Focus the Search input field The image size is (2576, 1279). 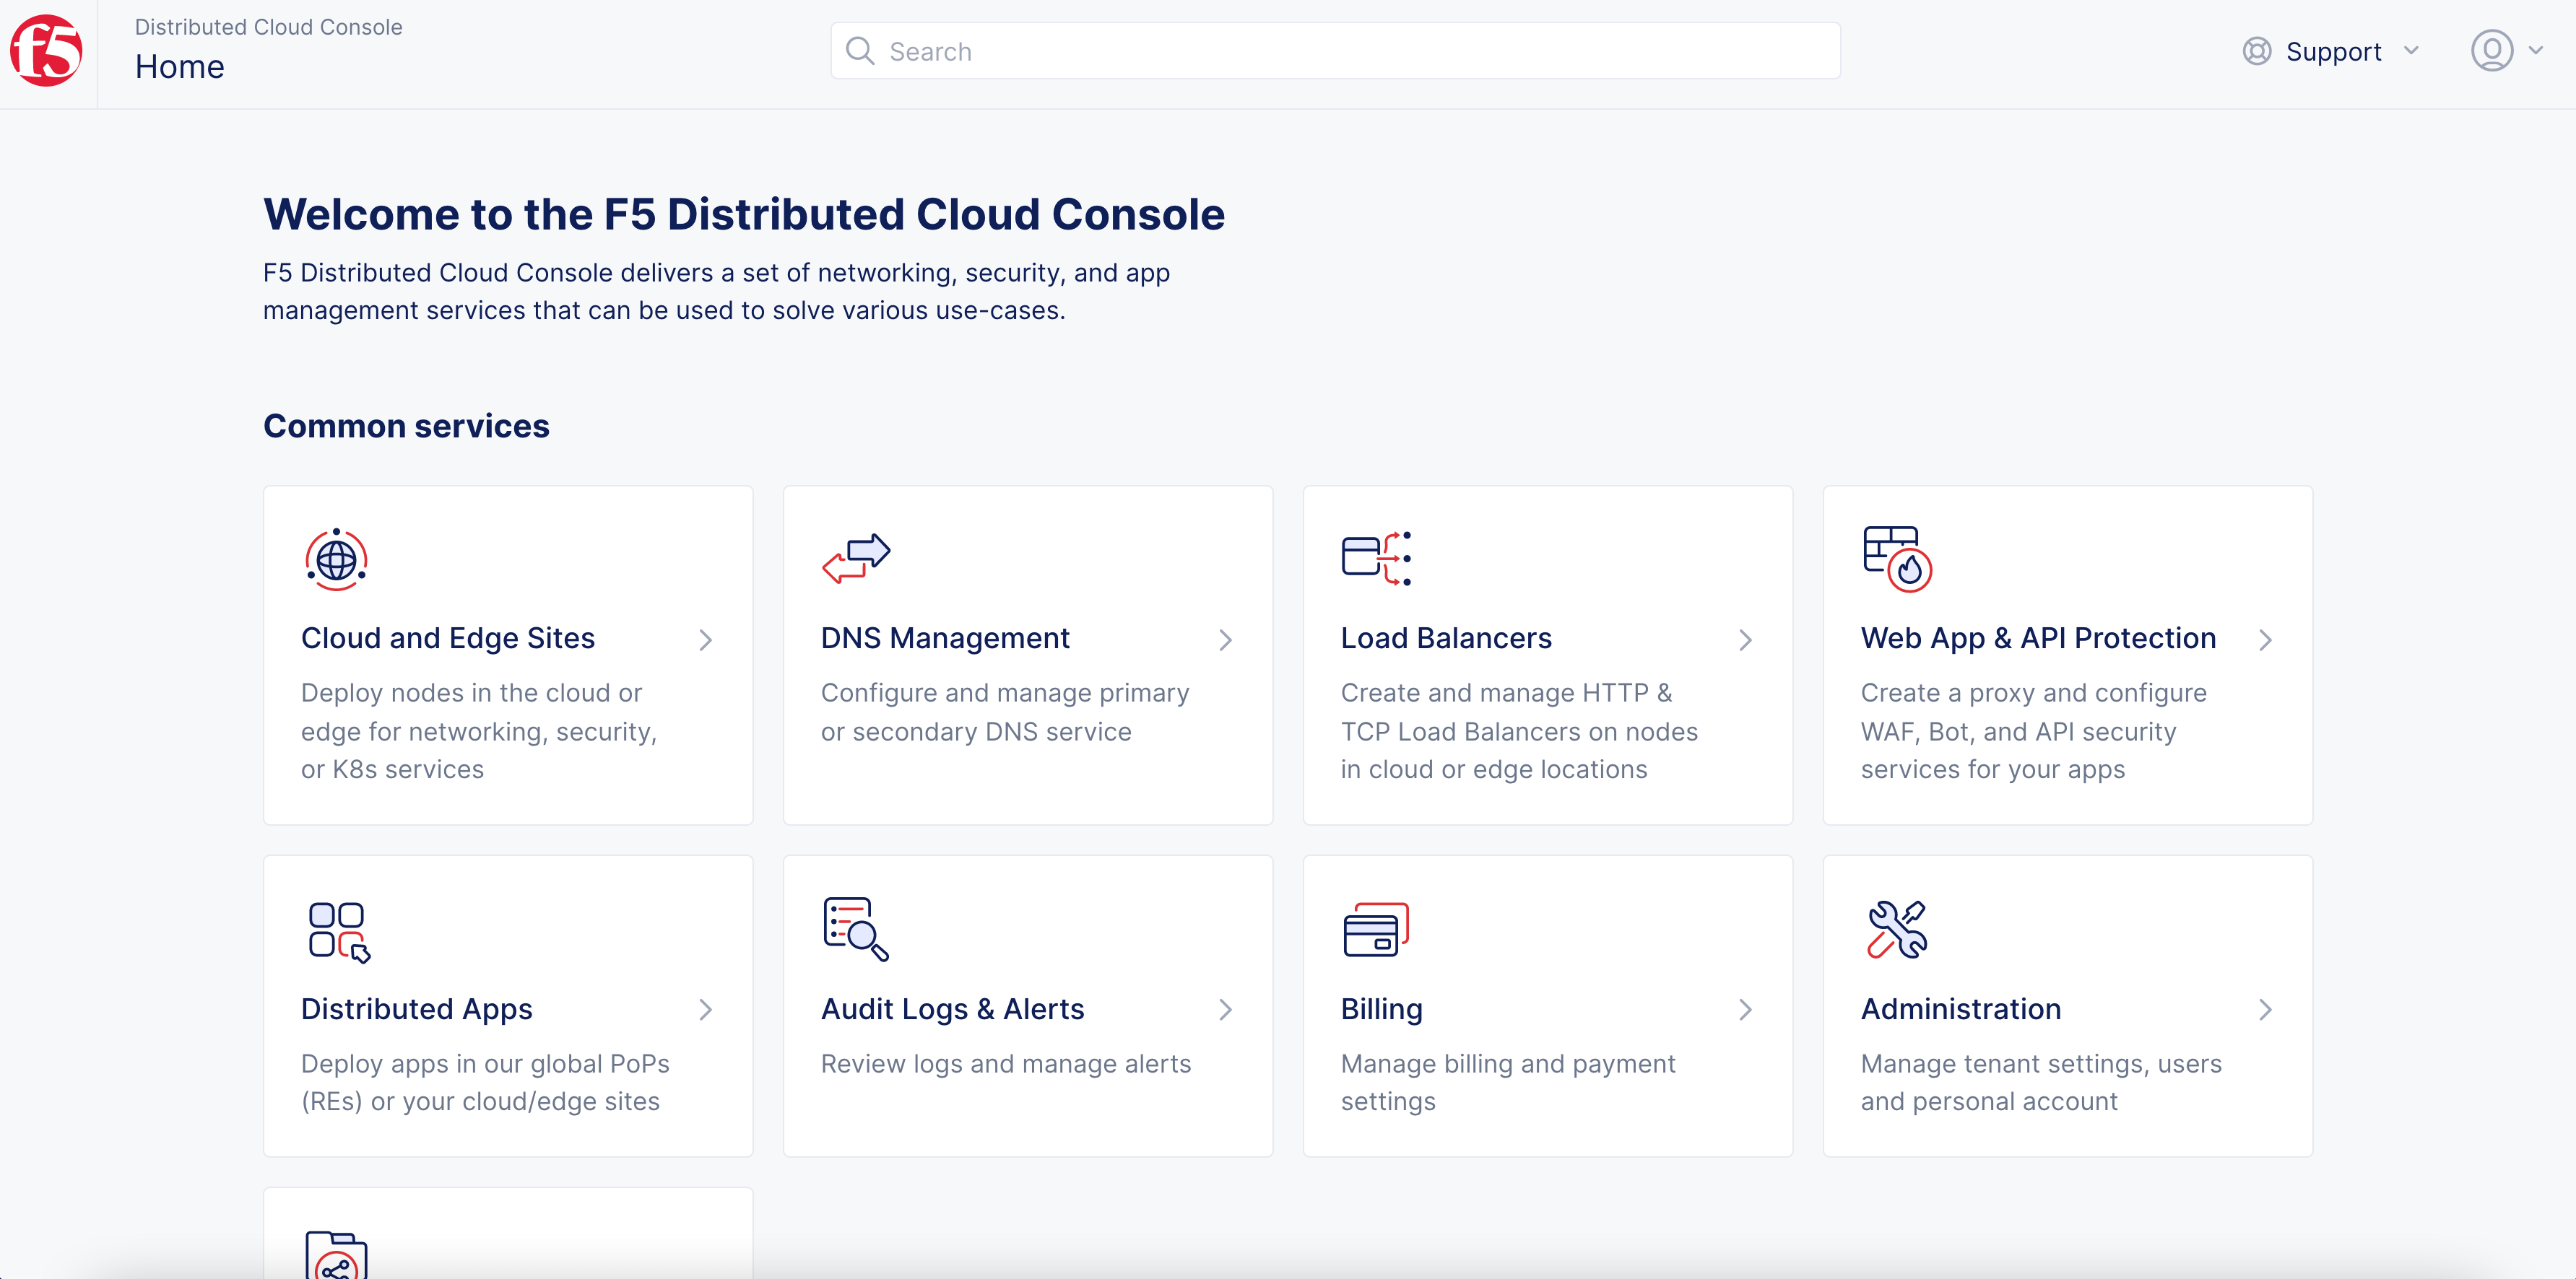pos(1335,51)
